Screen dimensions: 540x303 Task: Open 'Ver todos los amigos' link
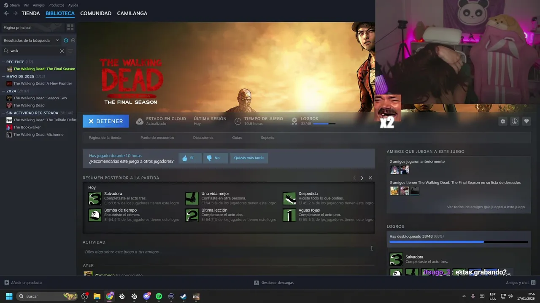[486, 207]
